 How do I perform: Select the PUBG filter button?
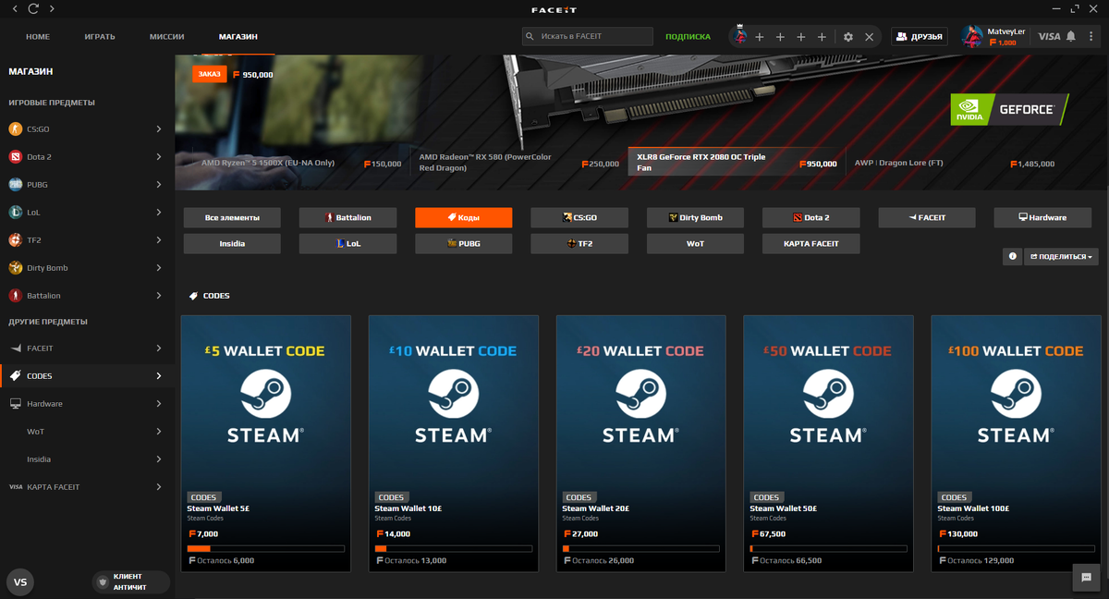463,243
